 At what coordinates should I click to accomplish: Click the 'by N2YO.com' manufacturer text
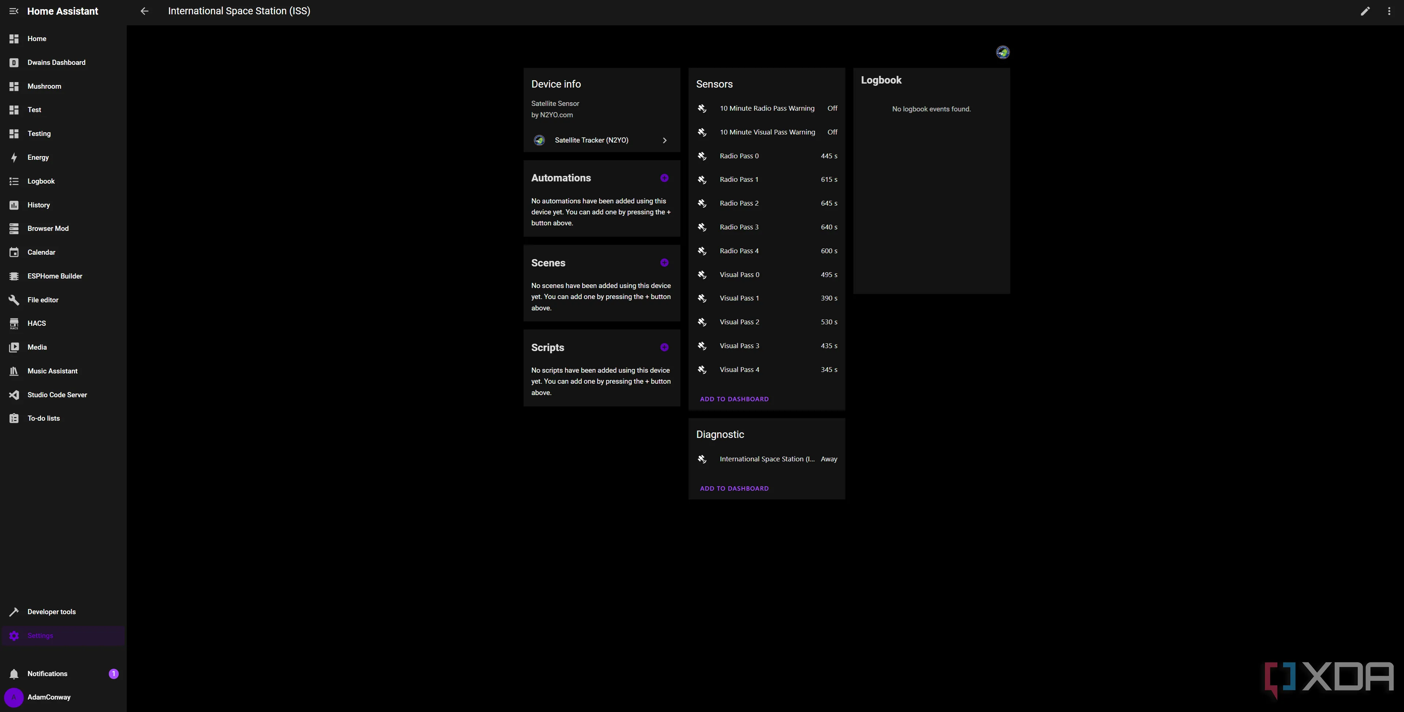point(552,115)
